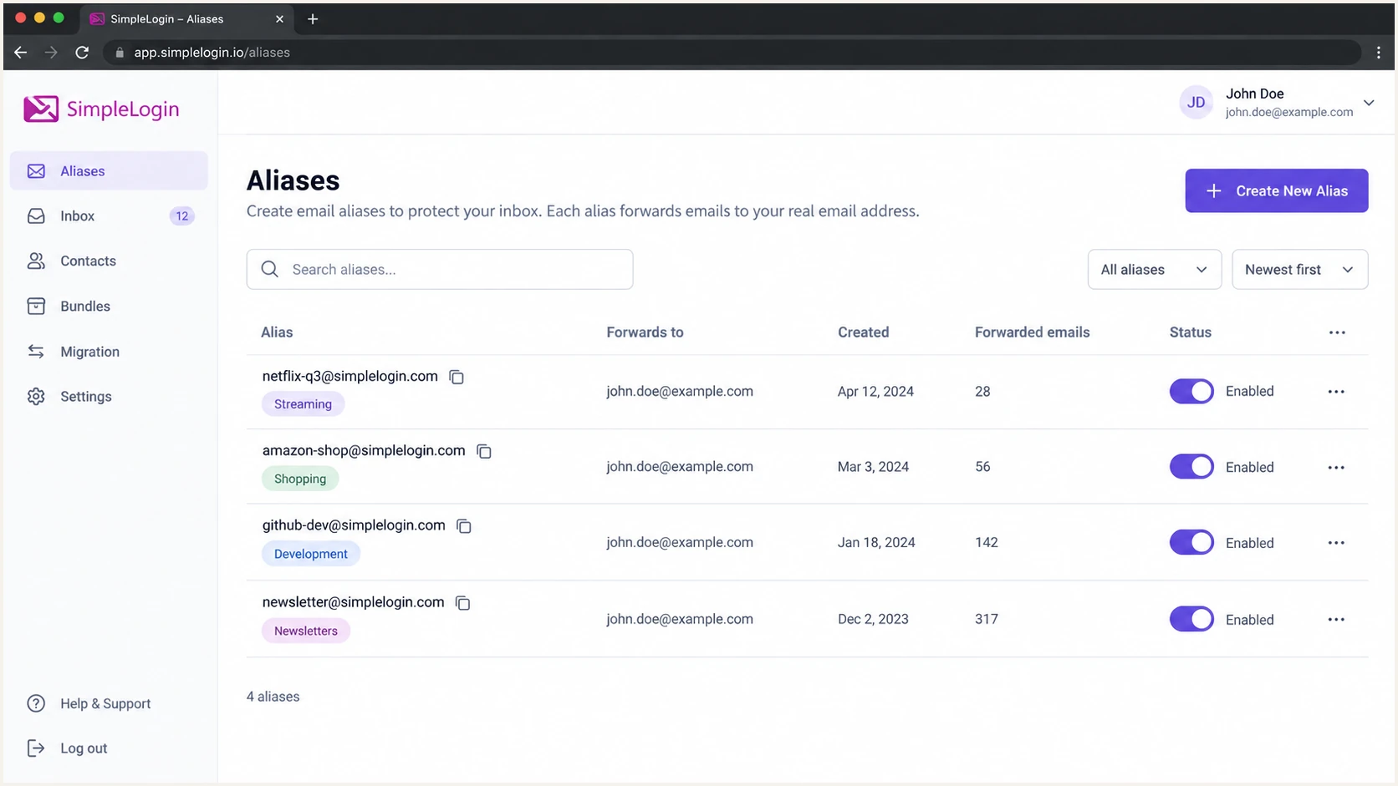Click the JD avatar circle

click(x=1196, y=102)
